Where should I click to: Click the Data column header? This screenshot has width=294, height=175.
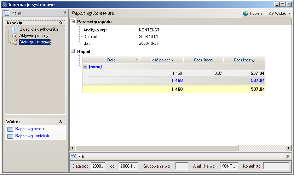click(x=111, y=60)
